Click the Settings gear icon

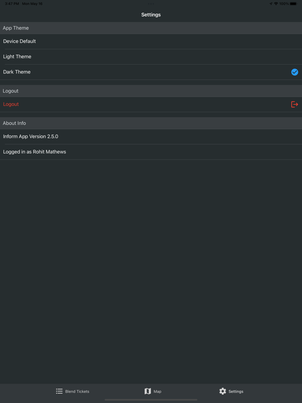click(x=223, y=391)
